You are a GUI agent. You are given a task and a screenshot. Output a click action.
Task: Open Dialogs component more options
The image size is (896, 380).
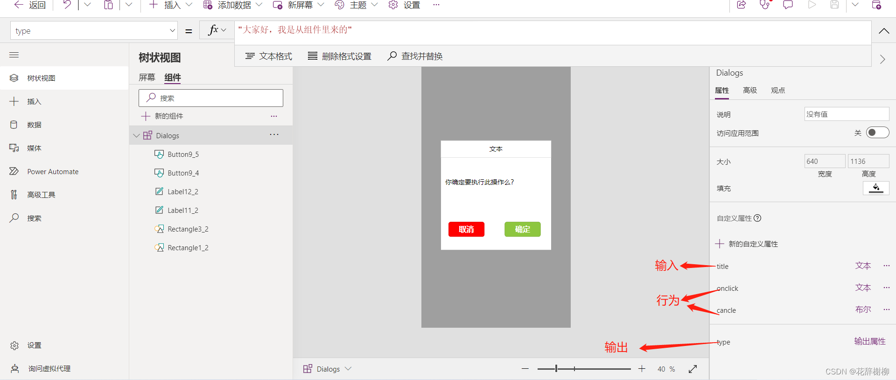(274, 134)
